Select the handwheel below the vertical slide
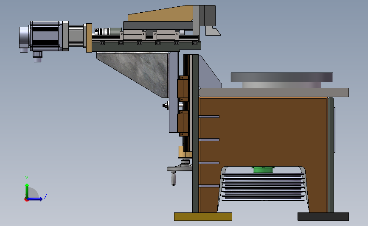Screen dimensions: 368x226 [180, 168]
